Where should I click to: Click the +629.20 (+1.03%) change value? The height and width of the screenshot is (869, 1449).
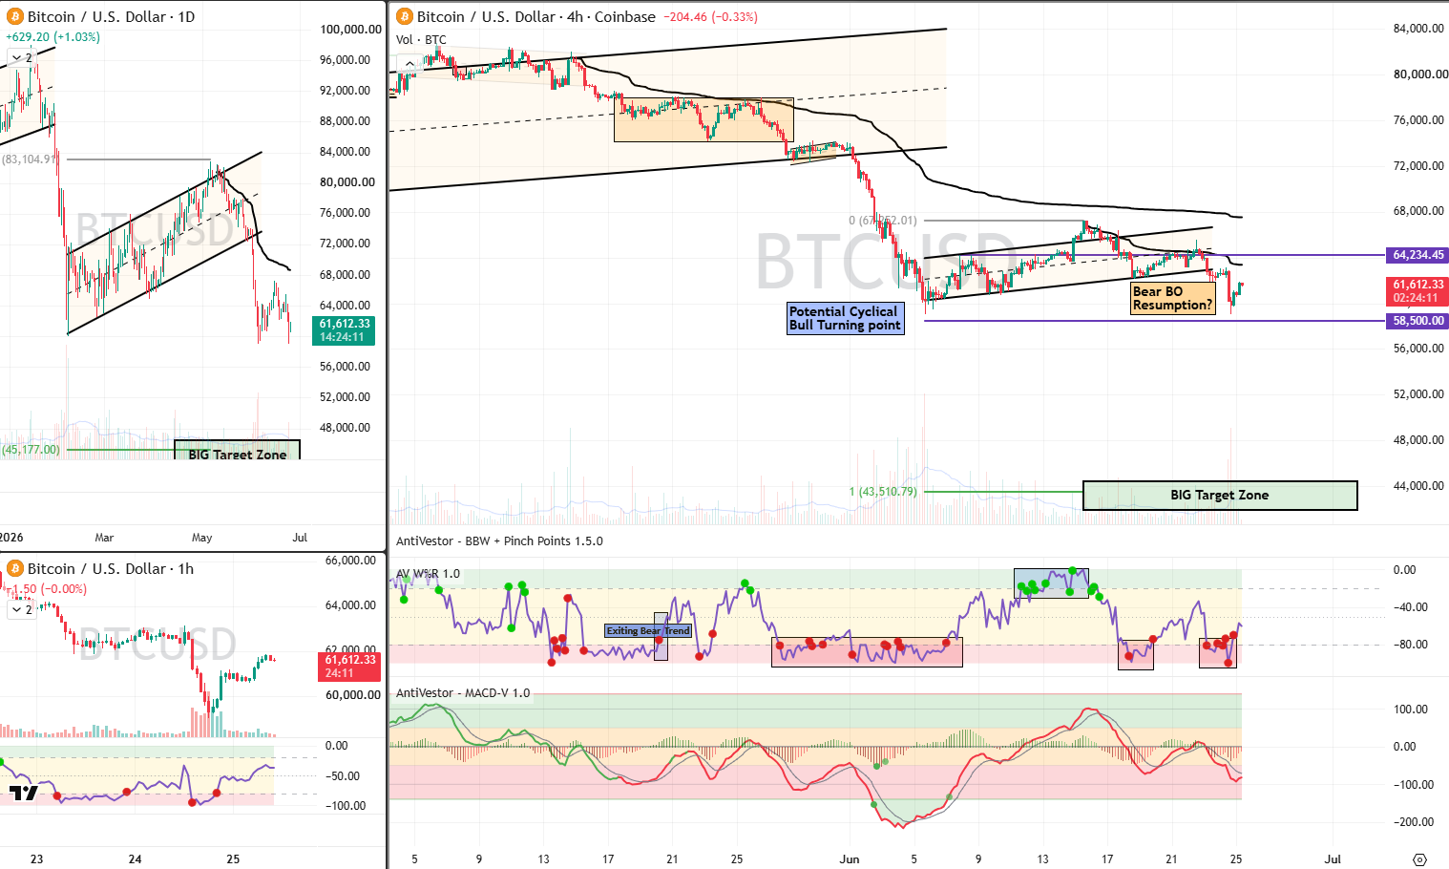click(52, 37)
